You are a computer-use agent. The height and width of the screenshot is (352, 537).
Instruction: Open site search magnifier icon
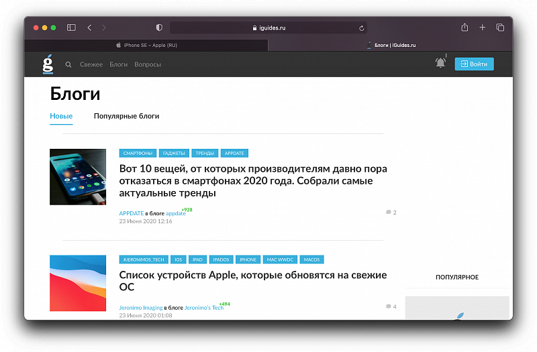tap(68, 64)
